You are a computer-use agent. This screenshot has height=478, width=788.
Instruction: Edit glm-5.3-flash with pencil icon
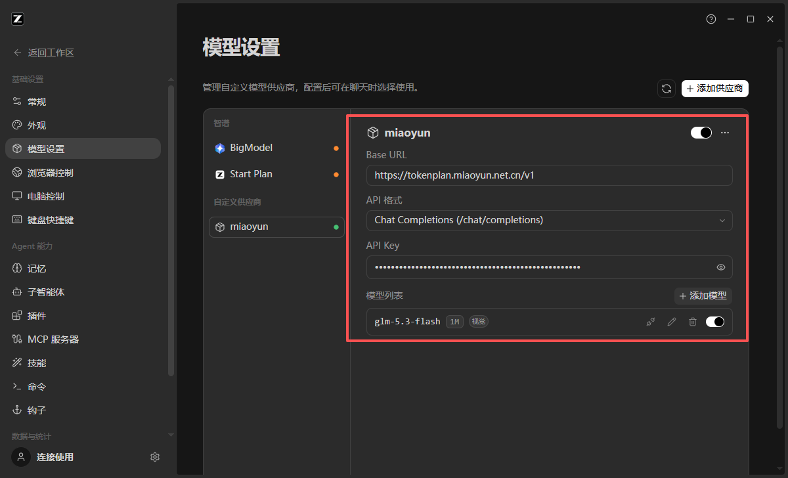[x=672, y=322]
